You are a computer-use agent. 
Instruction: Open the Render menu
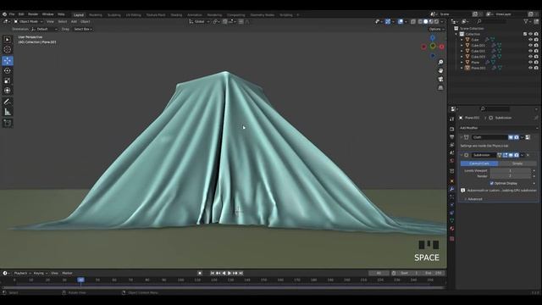[x=33, y=14]
